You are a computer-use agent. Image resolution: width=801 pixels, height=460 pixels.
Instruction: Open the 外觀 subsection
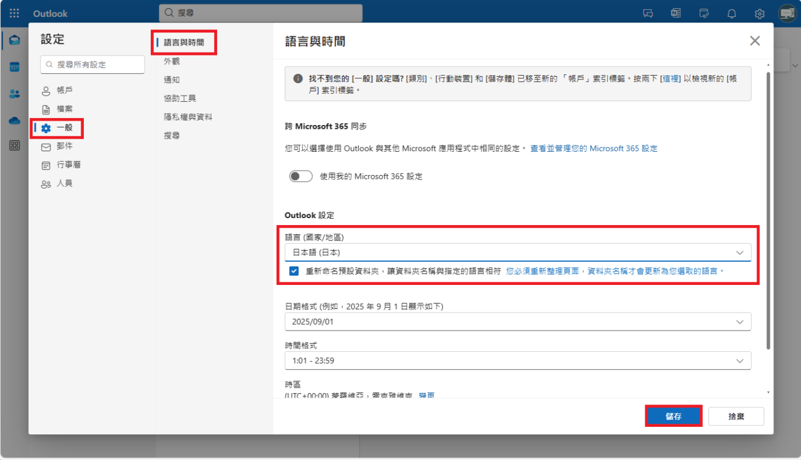tap(172, 61)
